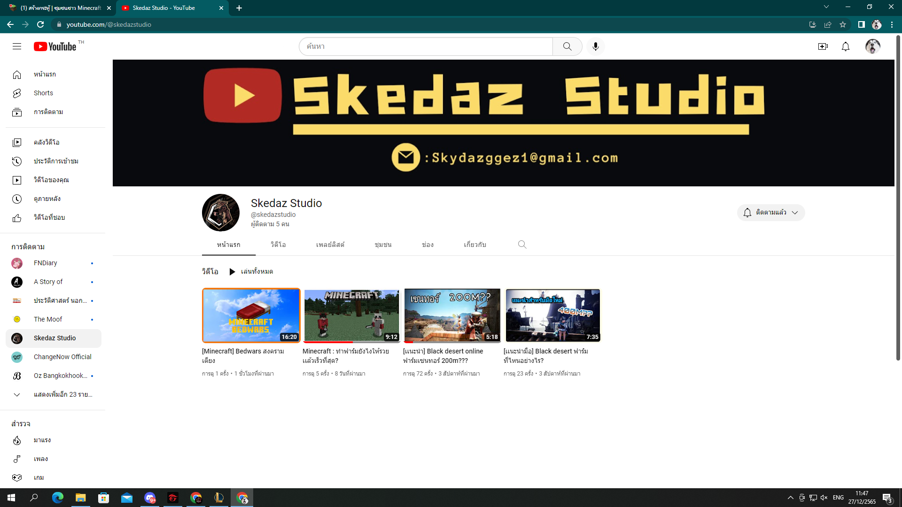902x507 pixels.
Task: Open Mail app from taskbar
Action: [x=127, y=498]
